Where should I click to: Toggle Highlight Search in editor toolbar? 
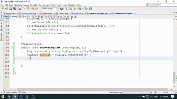42,16
